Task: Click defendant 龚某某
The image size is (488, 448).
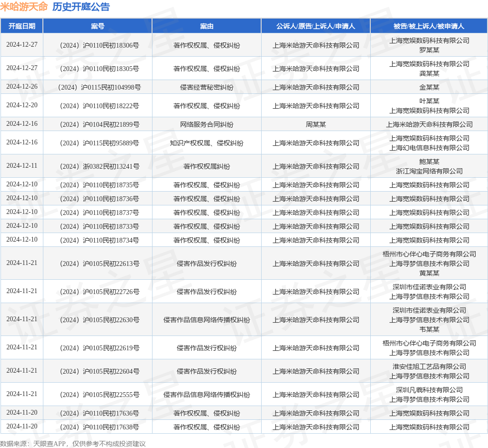Action: tap(429, 73)
